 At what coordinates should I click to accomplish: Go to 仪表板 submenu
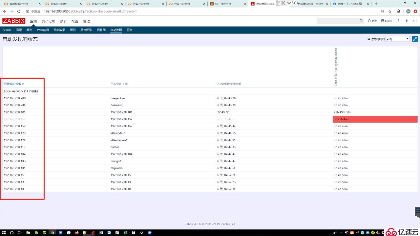7,30
